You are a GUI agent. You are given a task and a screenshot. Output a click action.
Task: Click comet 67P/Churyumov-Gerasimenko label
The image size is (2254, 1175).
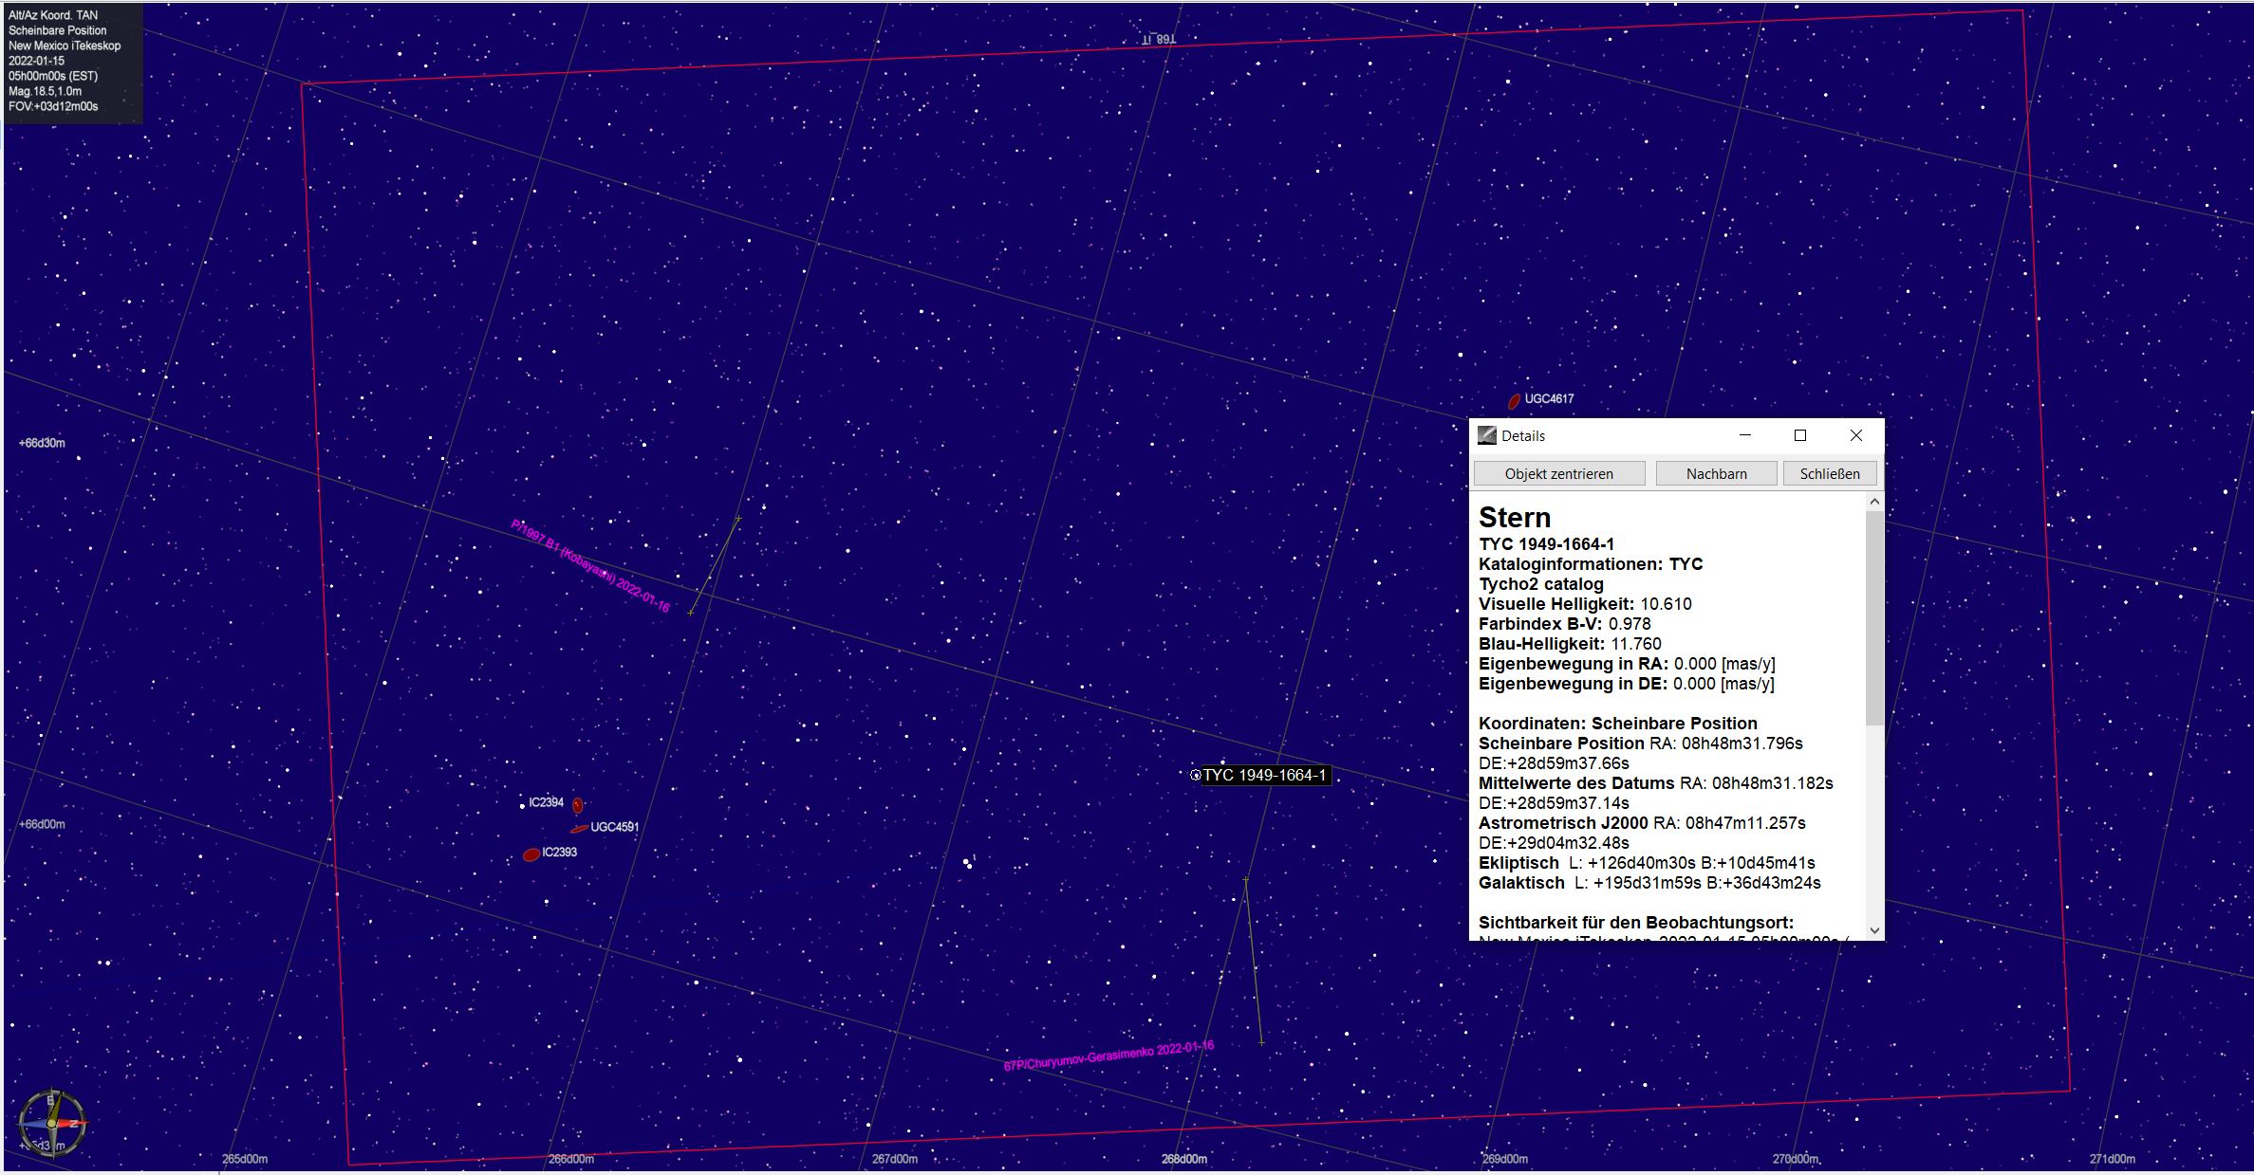click(1108, 1056)
